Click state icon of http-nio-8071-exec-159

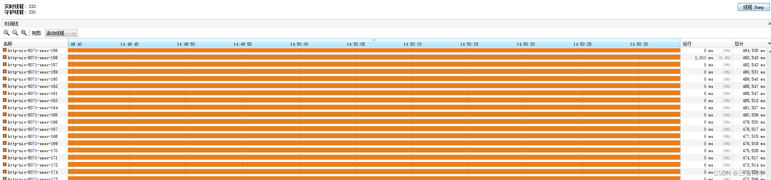coord(5,72)
